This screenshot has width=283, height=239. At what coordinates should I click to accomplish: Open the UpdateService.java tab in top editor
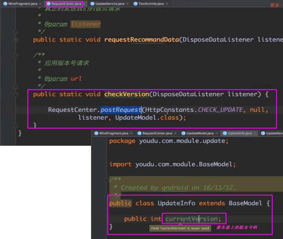[x=110, y=4]
